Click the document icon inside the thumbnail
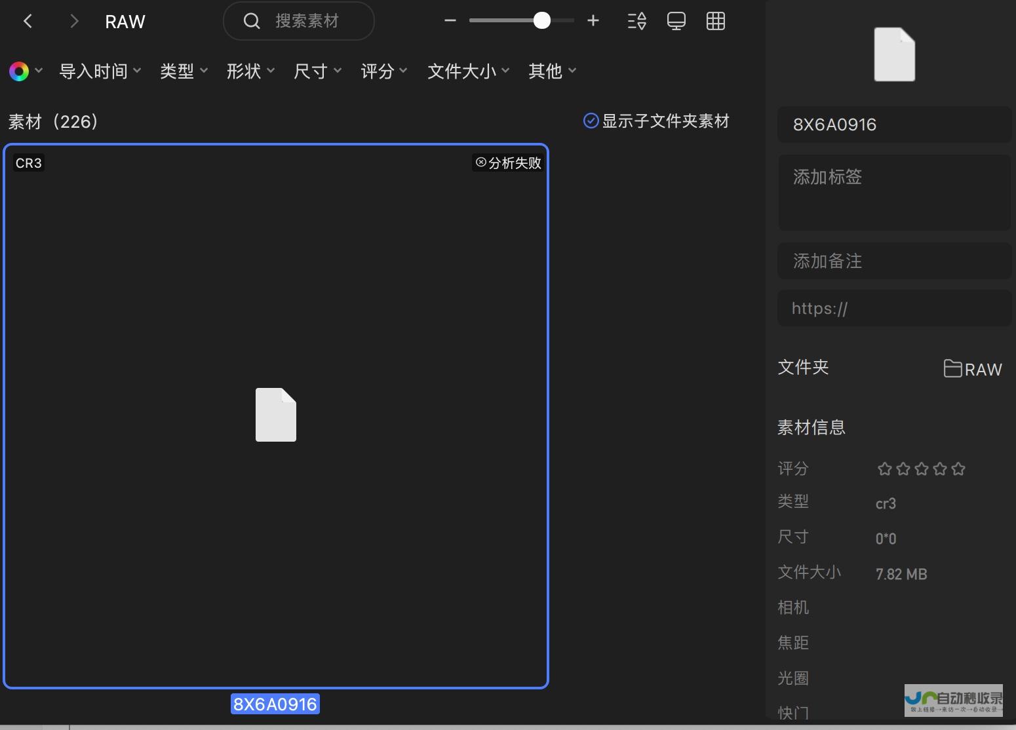 (276, 415)
